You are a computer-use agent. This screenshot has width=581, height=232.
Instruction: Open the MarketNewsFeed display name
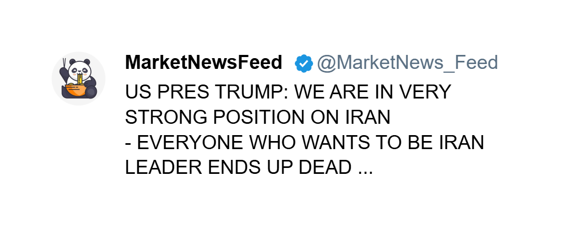[x=203, y=63]
